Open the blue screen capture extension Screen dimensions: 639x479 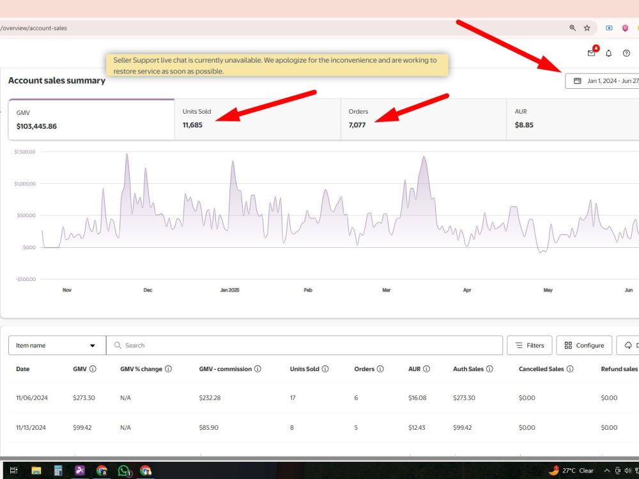pos(609,27)
